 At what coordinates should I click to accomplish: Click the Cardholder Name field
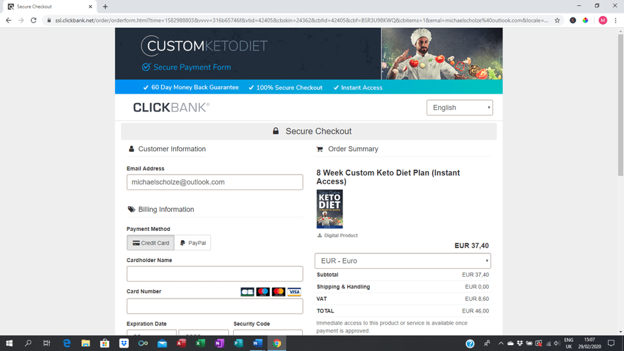[x=214, y=274]
